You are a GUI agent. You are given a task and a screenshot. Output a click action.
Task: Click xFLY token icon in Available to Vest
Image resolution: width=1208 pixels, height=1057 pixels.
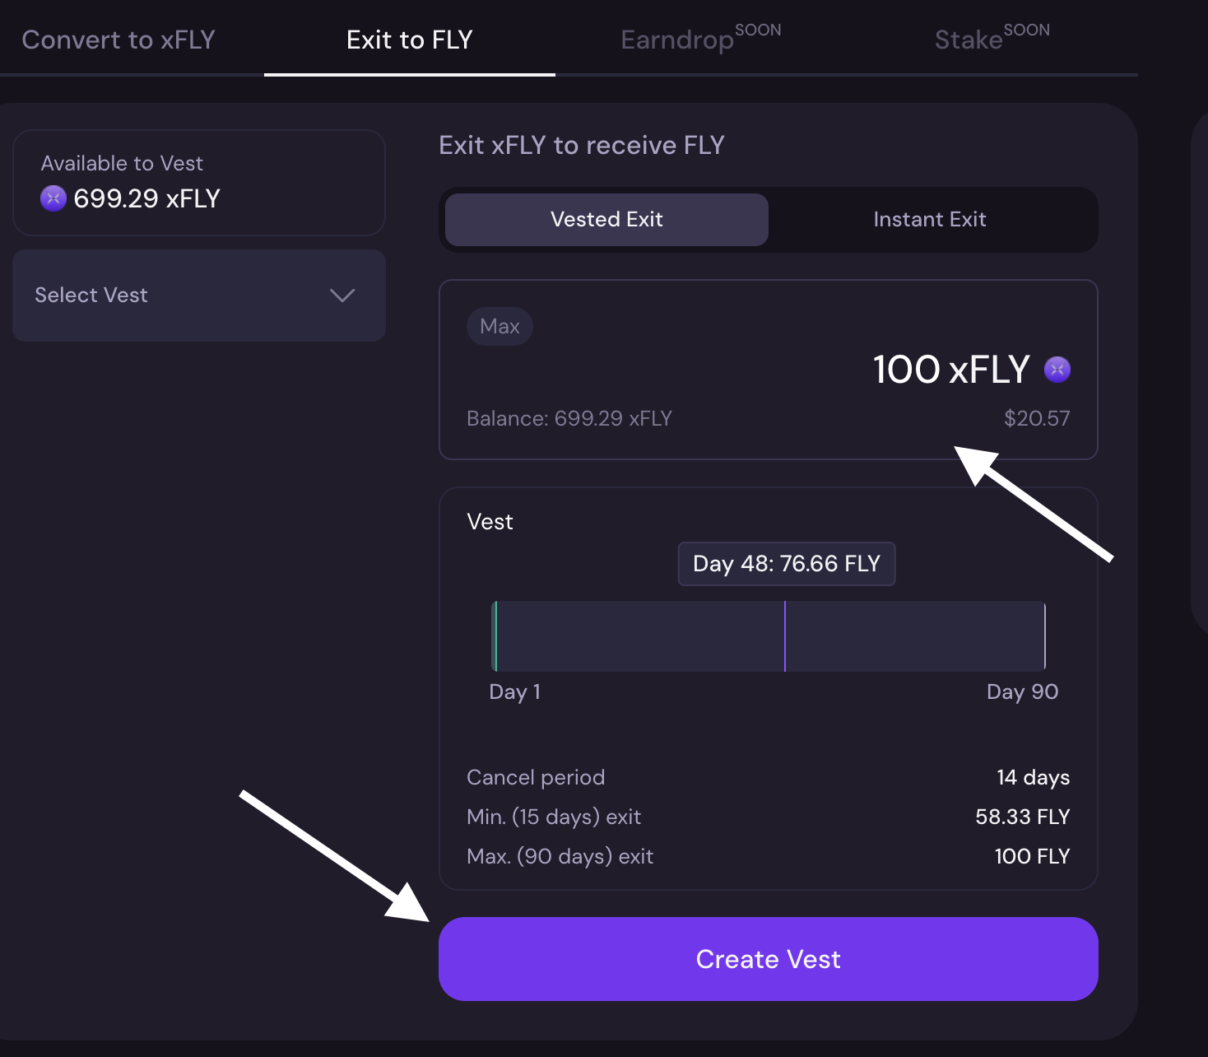[x=53, y=198]
